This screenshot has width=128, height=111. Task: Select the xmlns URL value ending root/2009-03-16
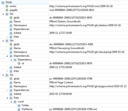coord(81,6)
